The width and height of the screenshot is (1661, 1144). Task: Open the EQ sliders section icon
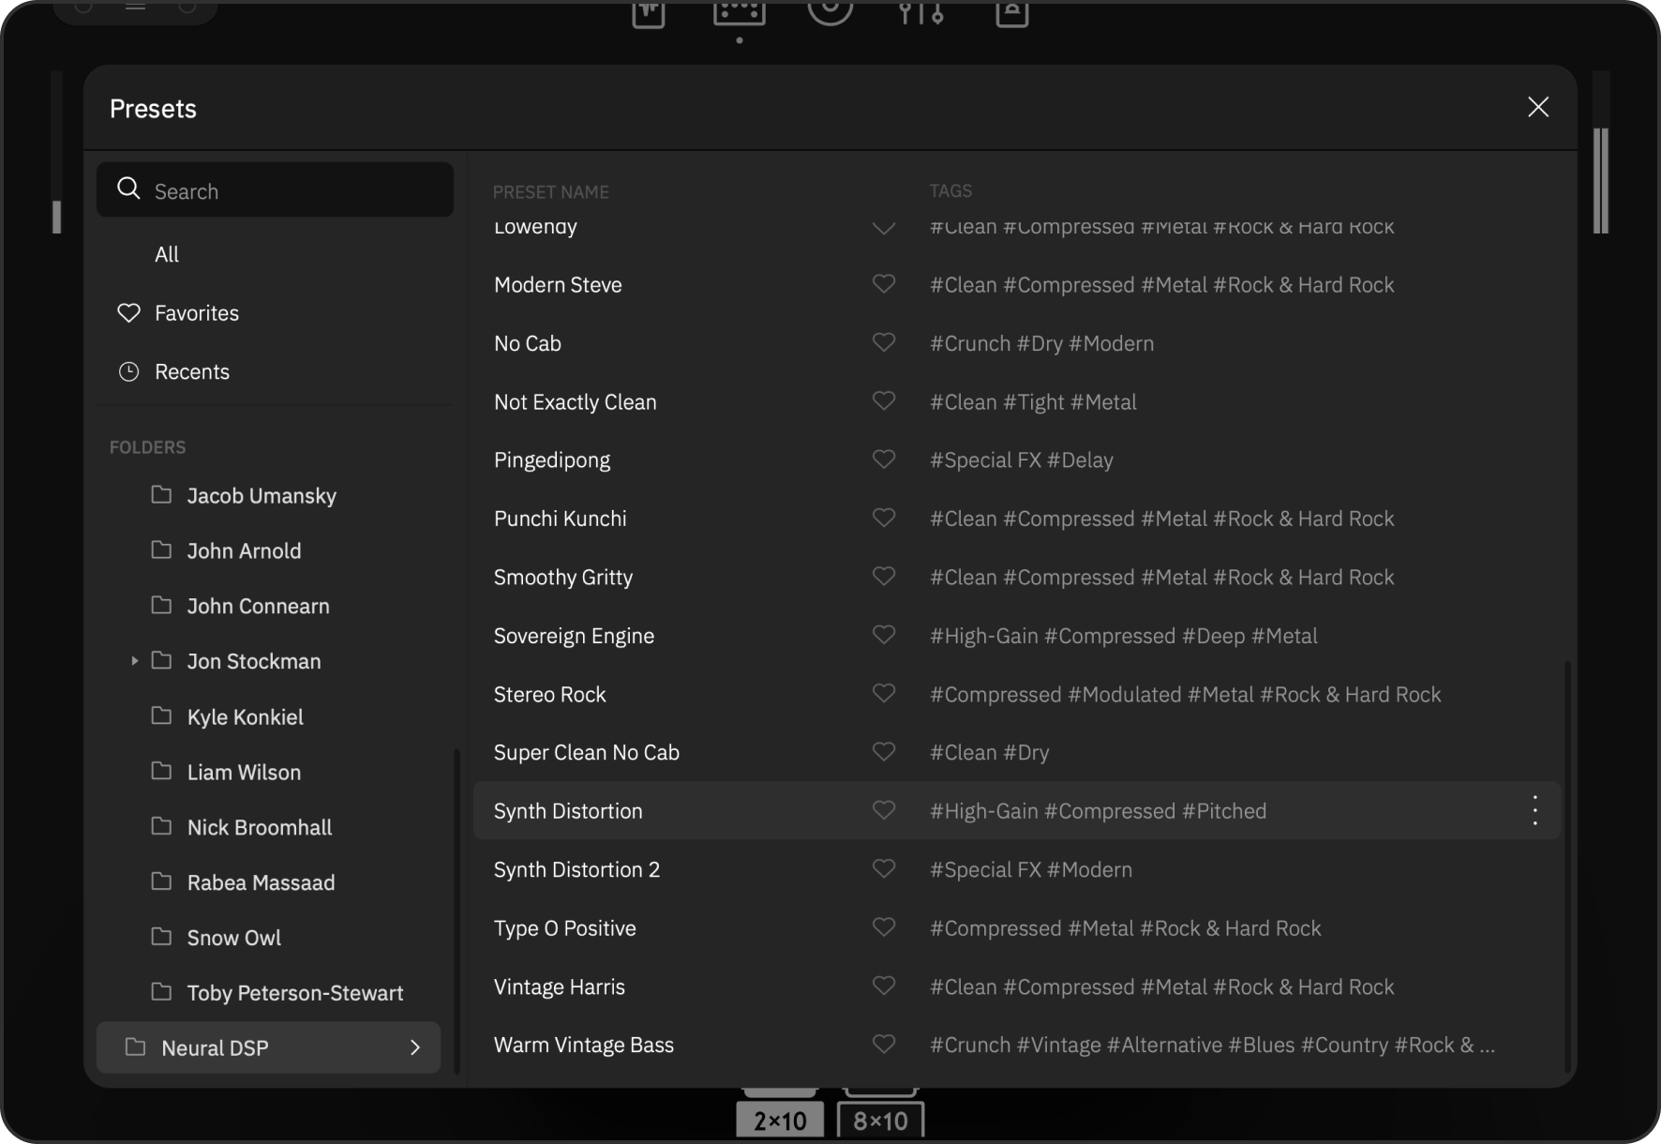[x=920, y=13]
